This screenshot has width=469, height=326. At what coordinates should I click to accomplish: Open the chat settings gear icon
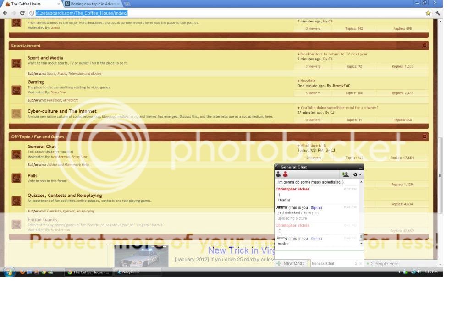pos(355,174)
